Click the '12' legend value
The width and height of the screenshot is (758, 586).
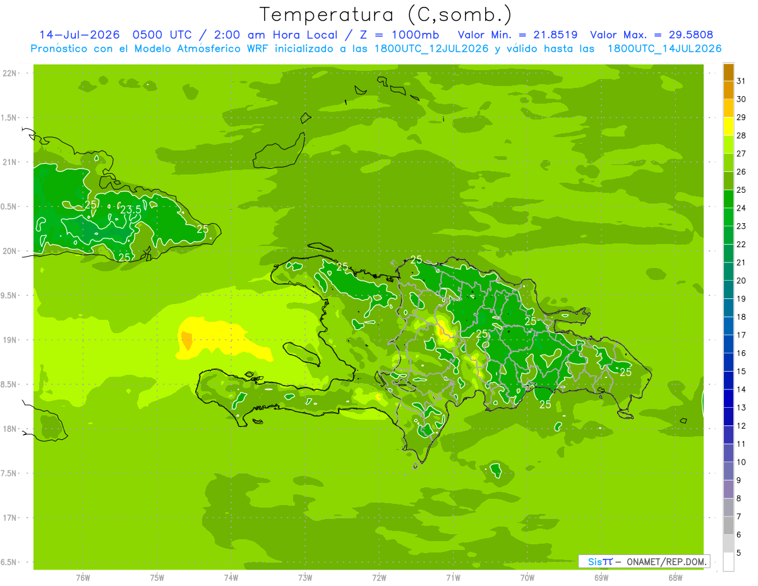point(742,425)
